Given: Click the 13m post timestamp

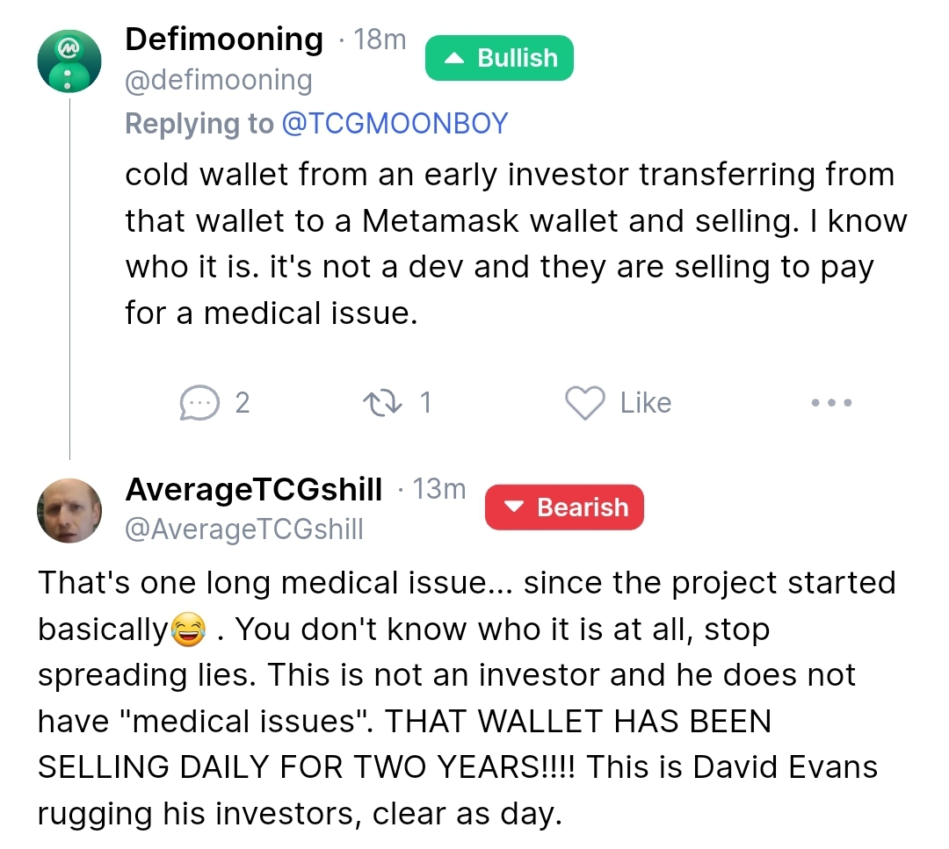Looking at the screenshot, I should pos(438,489).
